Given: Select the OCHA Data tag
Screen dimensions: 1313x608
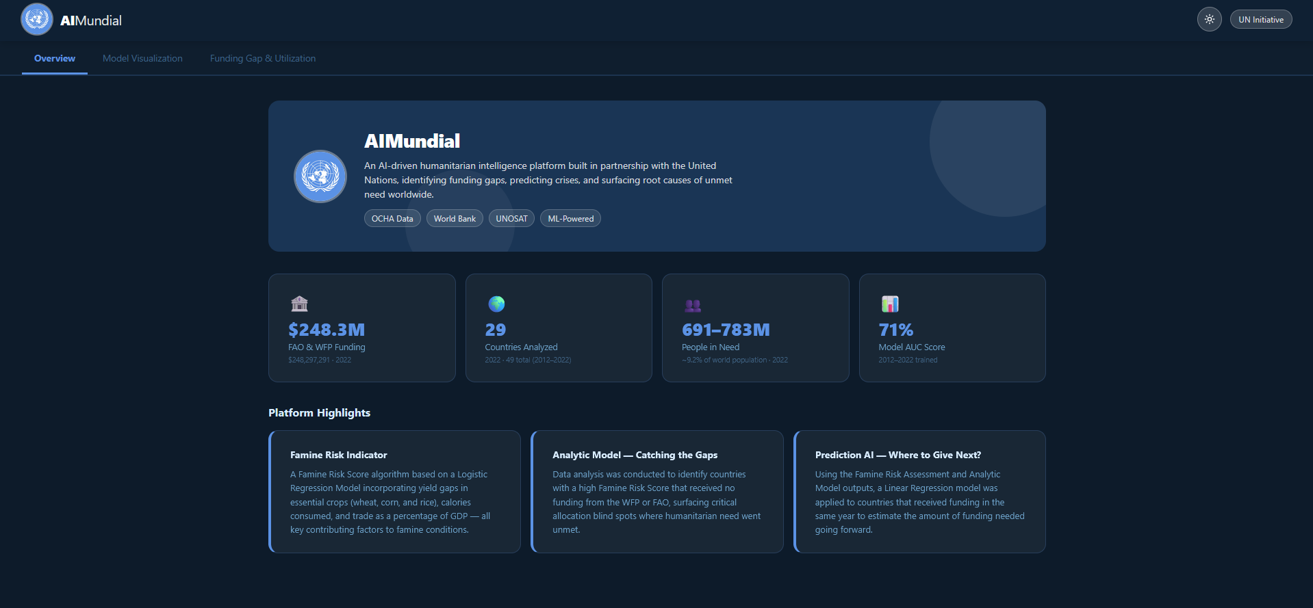Looking at the screenshot, I should (x=392, y=219).
